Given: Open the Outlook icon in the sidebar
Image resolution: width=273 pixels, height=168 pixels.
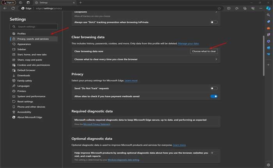Looking at the screenshot, I should coord(268,48).
